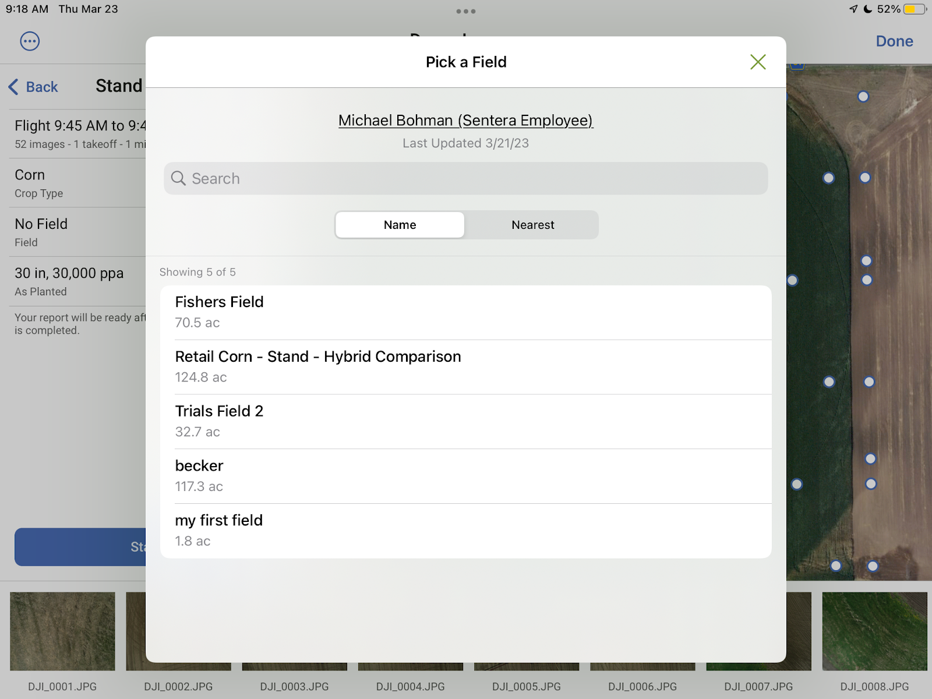932x699 pixels.
Task: Open Michael Bohman organization link
Action: [x=465, y=121]
